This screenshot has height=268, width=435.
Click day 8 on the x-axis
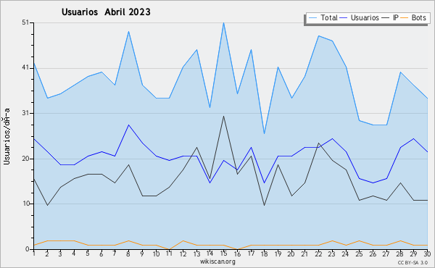[128, 254]
